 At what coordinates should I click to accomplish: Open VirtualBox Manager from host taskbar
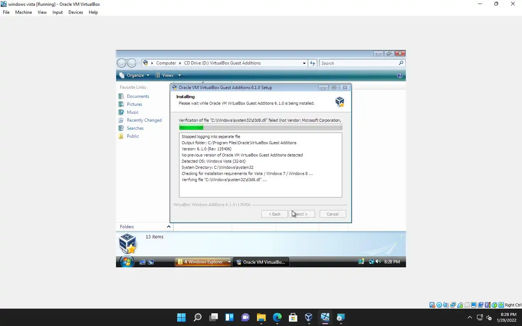[309, 318]
